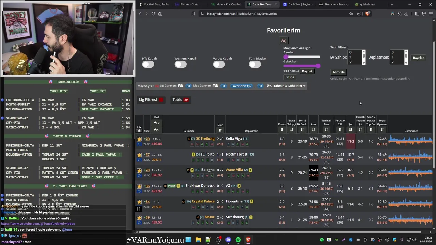Click the star favorite icon for Mainz row
Image resolution: width=436 pixels, height=245 pixels.
pos(139,217)
